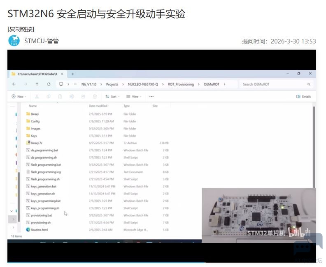326x267 pixels.
Task: Click the chat bubble floating icon
Action: click(308, 244)
